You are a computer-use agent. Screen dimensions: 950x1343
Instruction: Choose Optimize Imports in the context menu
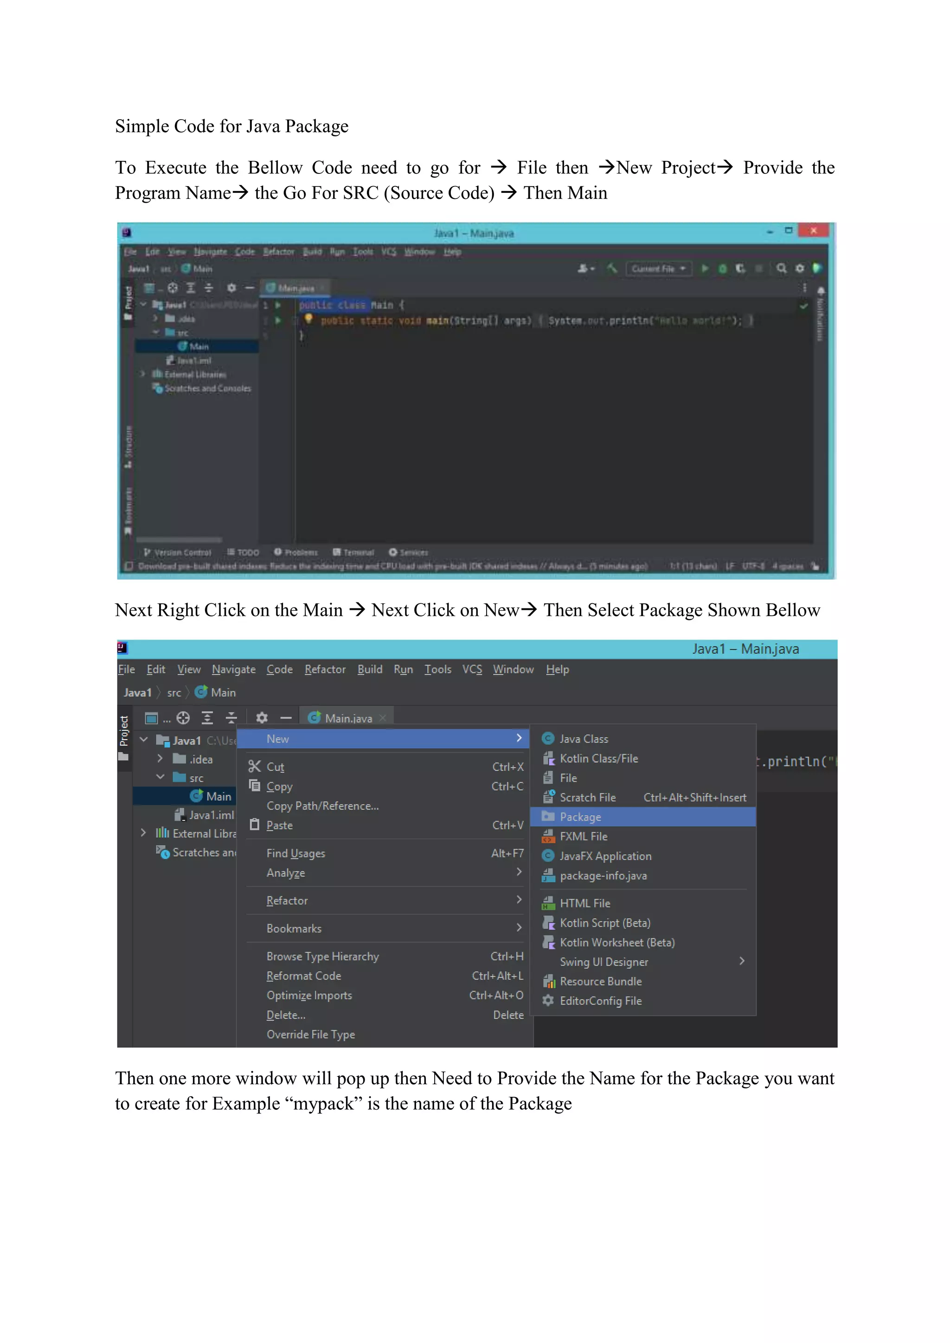pyautogui.click(x=385, y=996)
